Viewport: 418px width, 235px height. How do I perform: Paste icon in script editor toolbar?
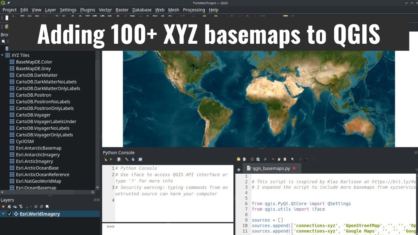click(x=285, y=159)
